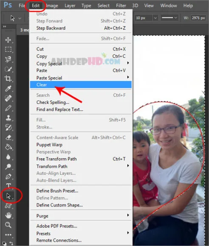209x246 pixels.
Task: Swap foreground and background colors
Action: click(x=11, y=243)
